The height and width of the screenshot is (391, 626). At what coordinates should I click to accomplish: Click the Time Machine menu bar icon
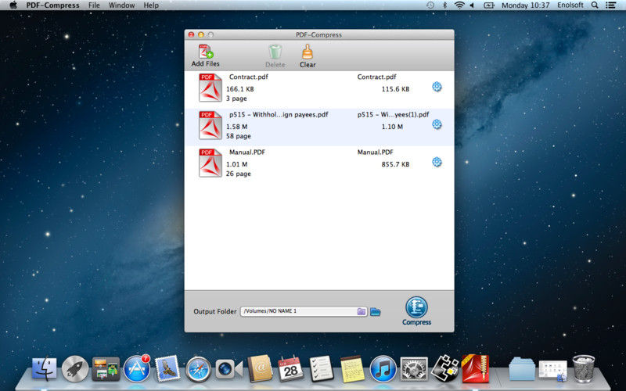click(x=430, y=5)
